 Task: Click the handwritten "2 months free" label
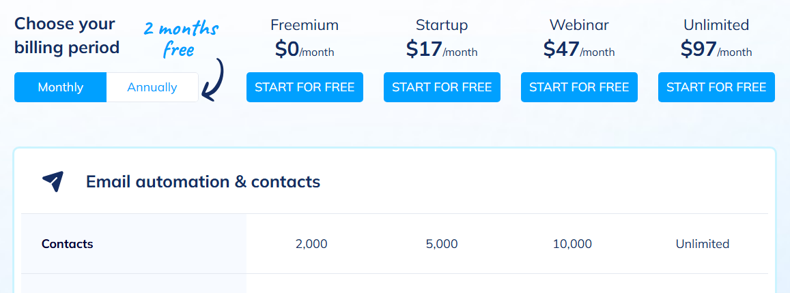coord(180,40)
